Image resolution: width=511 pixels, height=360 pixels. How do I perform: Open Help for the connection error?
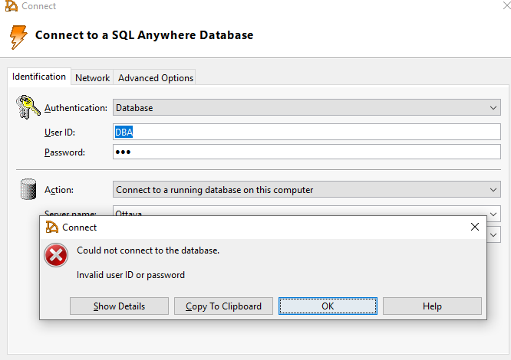tap(432, 306)
